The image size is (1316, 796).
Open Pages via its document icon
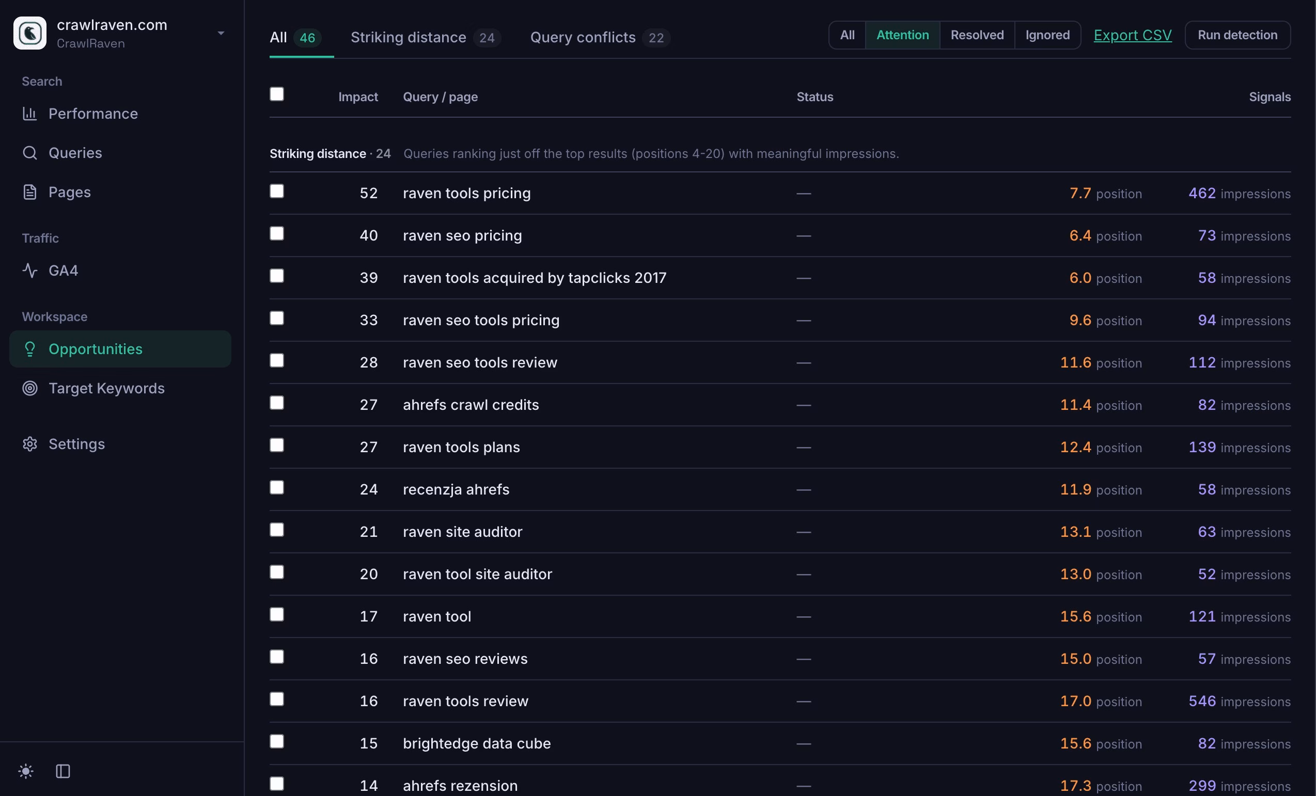coord(30,192)
